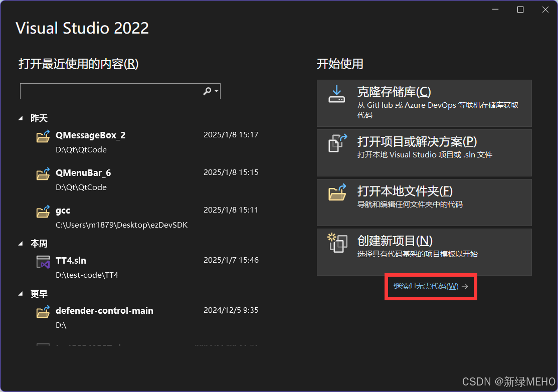Click the 本周 group label
Image resolution: width=558 pixels, height=392 pixels.
click(x=39, y=244)
